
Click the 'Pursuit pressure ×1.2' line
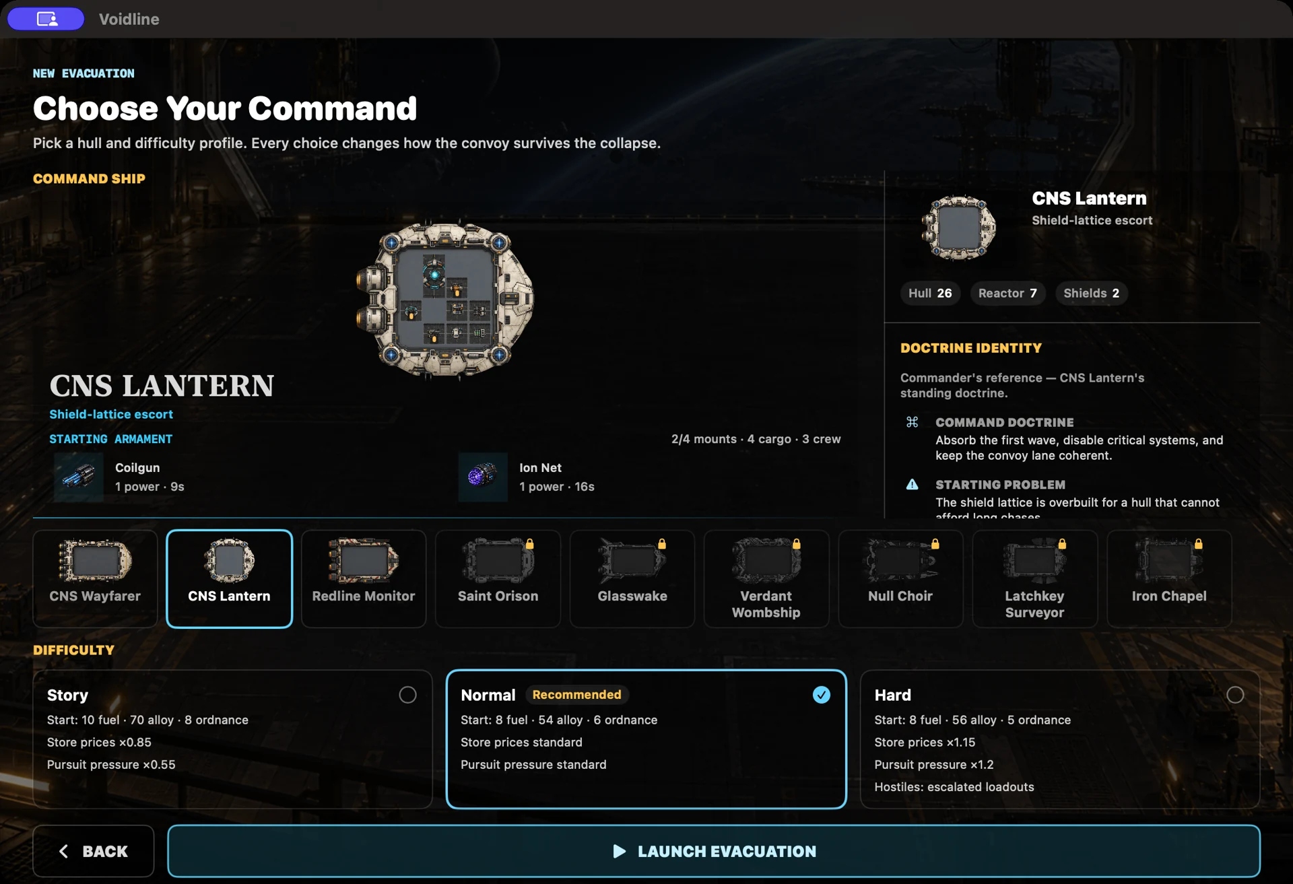click(x=933, y=764)
